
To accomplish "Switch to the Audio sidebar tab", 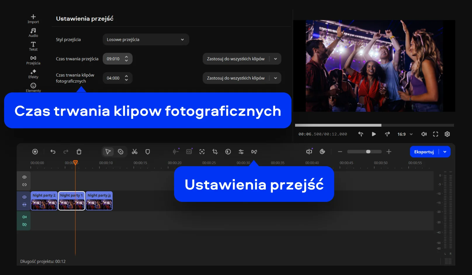I will 33,32.
